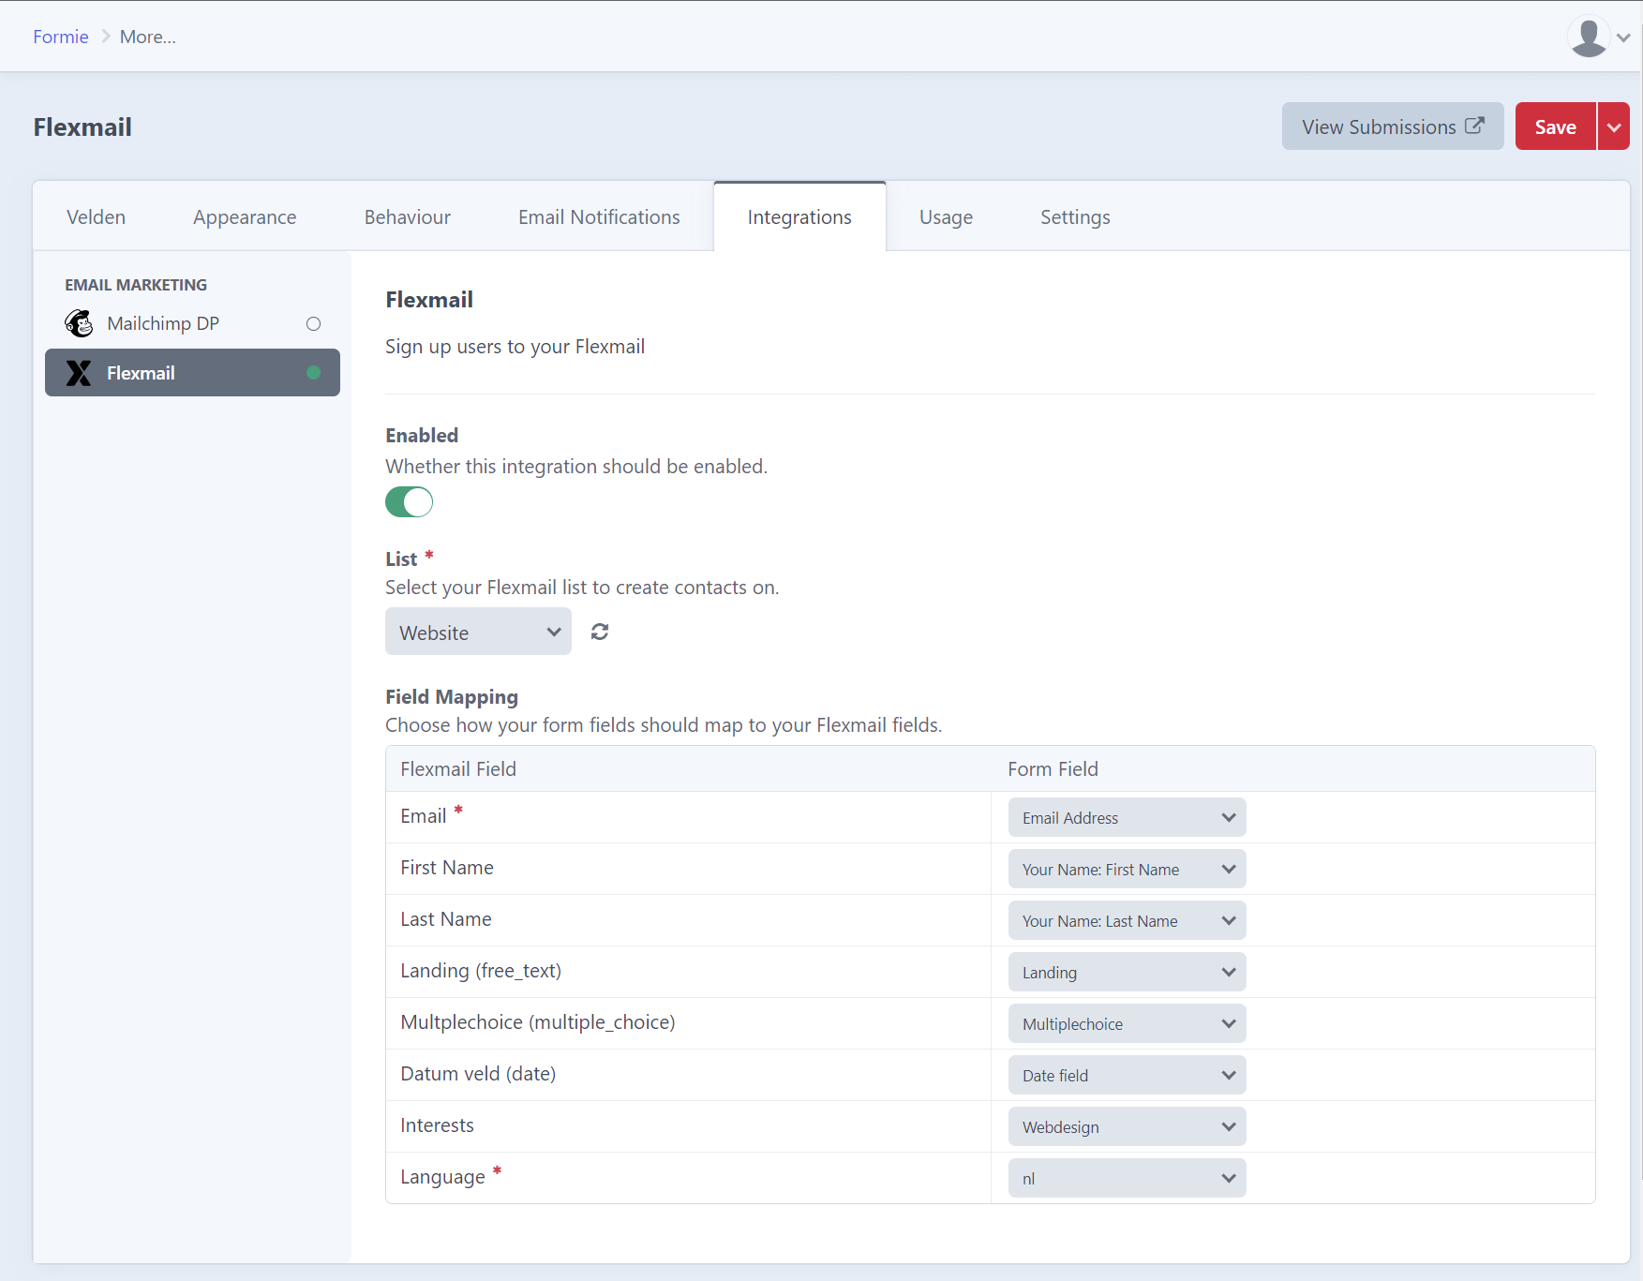The width and height of the screenshot is (1643, 1281).
Task: Click the Email row label
Action: coord(424,816)
